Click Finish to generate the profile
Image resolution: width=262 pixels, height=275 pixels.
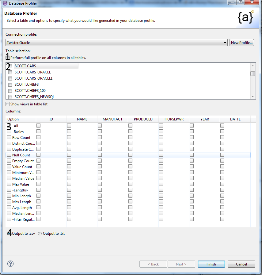211,264
